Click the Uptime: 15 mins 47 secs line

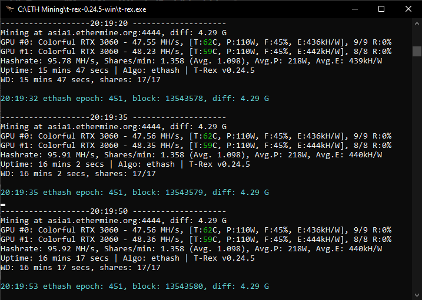tap(128, 70)
